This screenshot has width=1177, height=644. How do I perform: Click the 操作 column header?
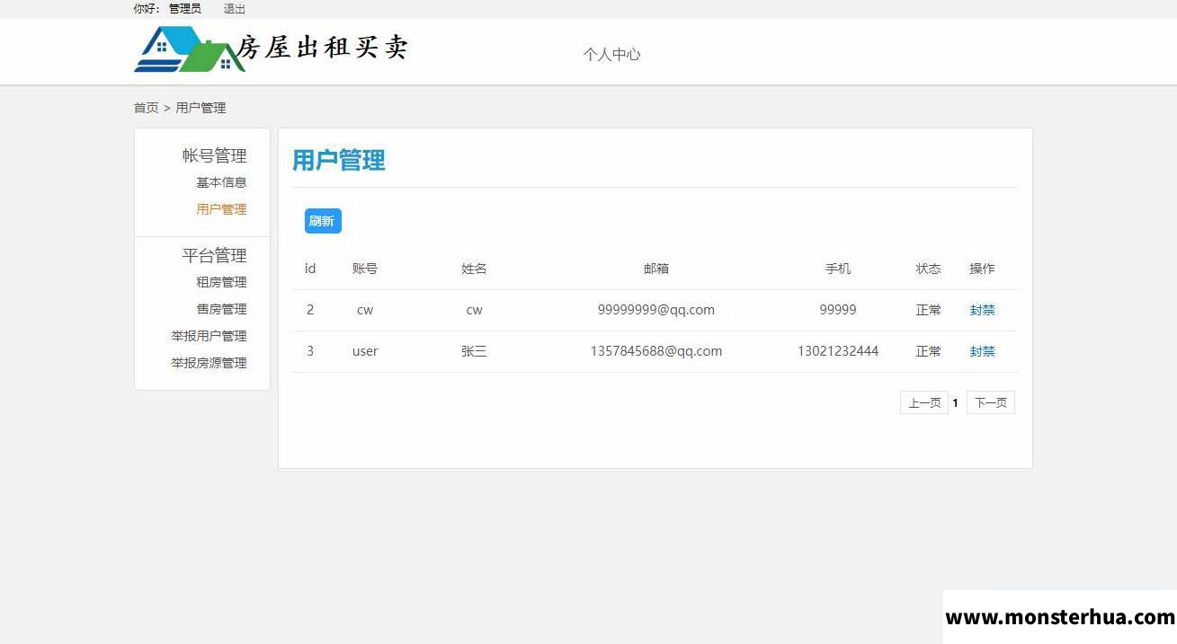click(982, 269)
